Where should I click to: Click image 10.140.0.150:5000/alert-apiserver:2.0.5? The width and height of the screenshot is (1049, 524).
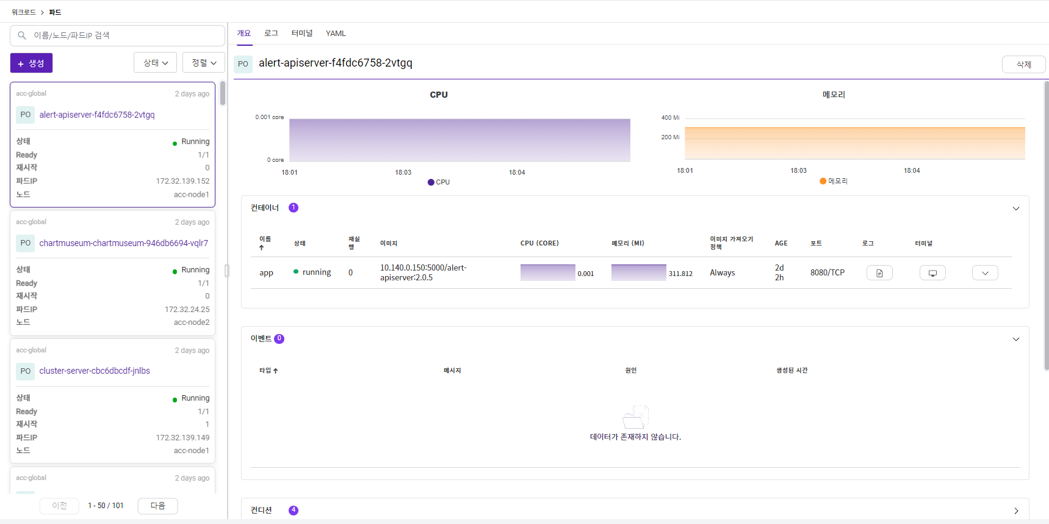pyautogui.click(x=423, y=272)
